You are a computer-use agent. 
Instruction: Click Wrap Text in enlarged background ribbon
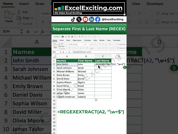pyautogui.click(x=167, y=14)
